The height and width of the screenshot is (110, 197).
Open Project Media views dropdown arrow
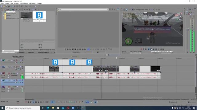coord(35,9)
